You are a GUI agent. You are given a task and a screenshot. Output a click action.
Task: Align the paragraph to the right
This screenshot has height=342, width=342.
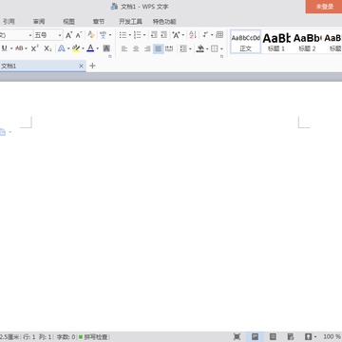147,48
